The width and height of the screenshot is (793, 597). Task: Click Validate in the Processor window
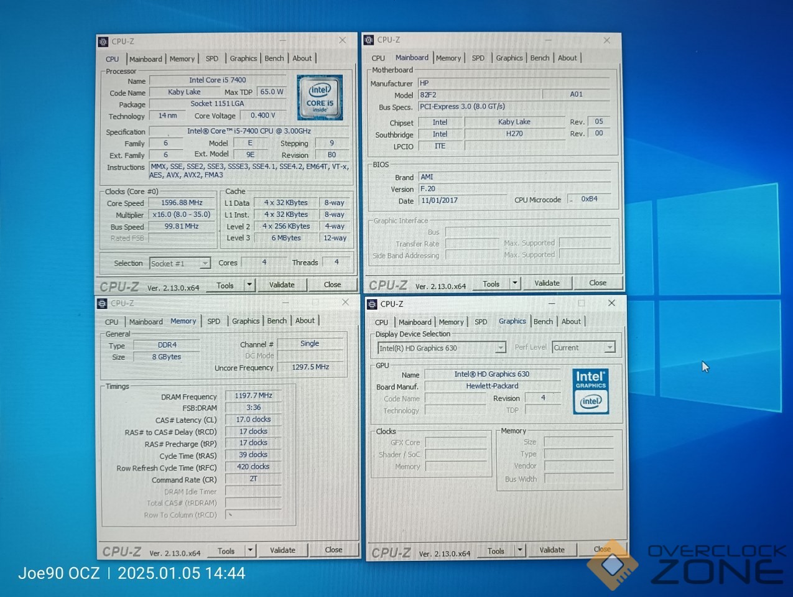tap(282, 285)
